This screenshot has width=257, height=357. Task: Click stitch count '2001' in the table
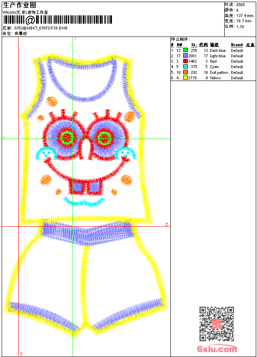point(192,56)
